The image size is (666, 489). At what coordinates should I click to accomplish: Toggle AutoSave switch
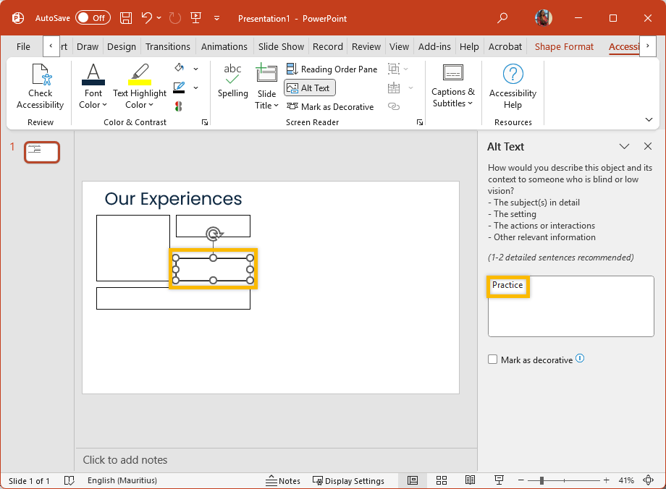[x=93, y=18]
